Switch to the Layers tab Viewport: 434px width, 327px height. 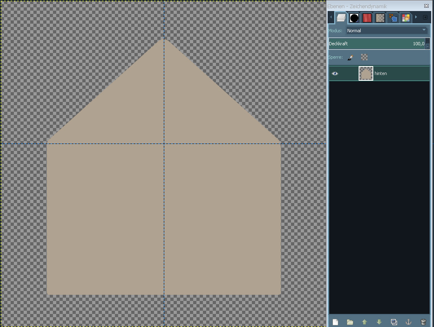341,18
